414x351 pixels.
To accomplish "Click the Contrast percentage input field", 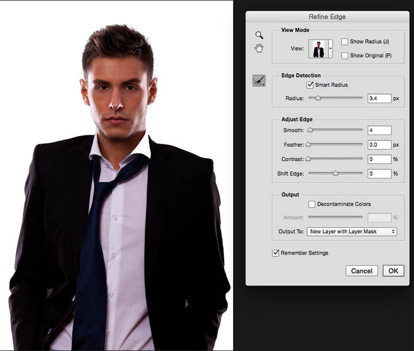I will coord(379,159).
